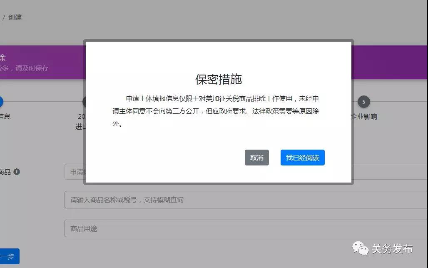Focus the 商品用途 input field
The image size is (428, 268).
[x=246, y=228]
